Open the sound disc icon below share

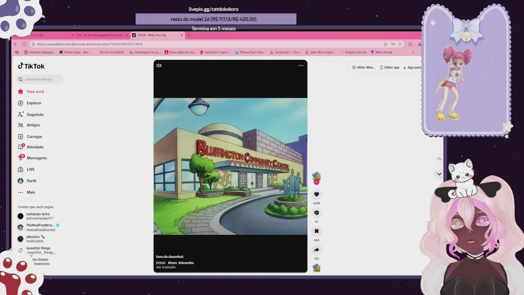coord(316,268)
